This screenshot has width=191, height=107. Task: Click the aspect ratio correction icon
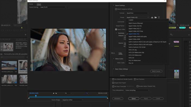(x=87, y=93)
